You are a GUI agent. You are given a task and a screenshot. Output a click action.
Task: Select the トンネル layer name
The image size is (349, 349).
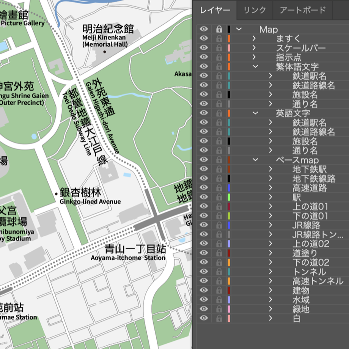310,272
